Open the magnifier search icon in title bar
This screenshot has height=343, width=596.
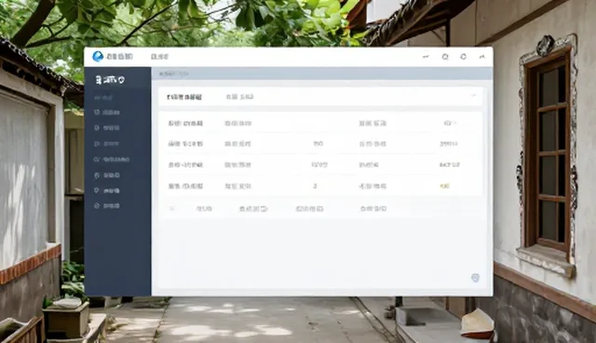point(445,57)
